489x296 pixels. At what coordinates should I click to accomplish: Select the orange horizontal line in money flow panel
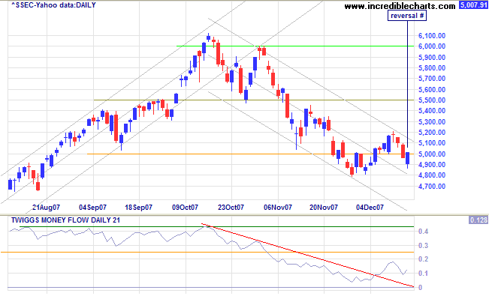pos(207,252)
